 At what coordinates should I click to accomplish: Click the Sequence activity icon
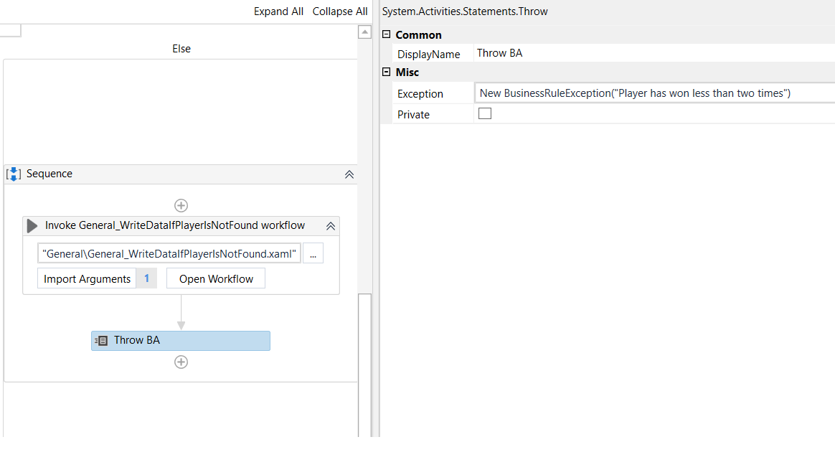click(14, 174)
